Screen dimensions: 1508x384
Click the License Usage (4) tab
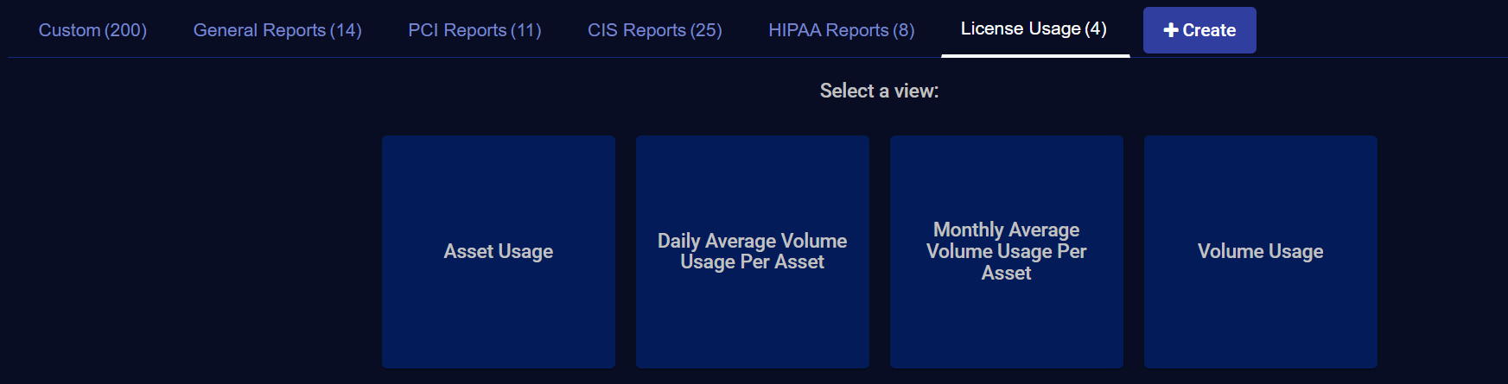point(1034,29)
